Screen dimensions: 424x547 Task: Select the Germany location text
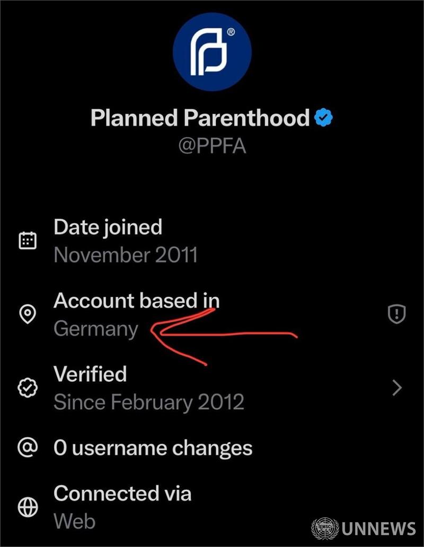(x=95, y=329)
